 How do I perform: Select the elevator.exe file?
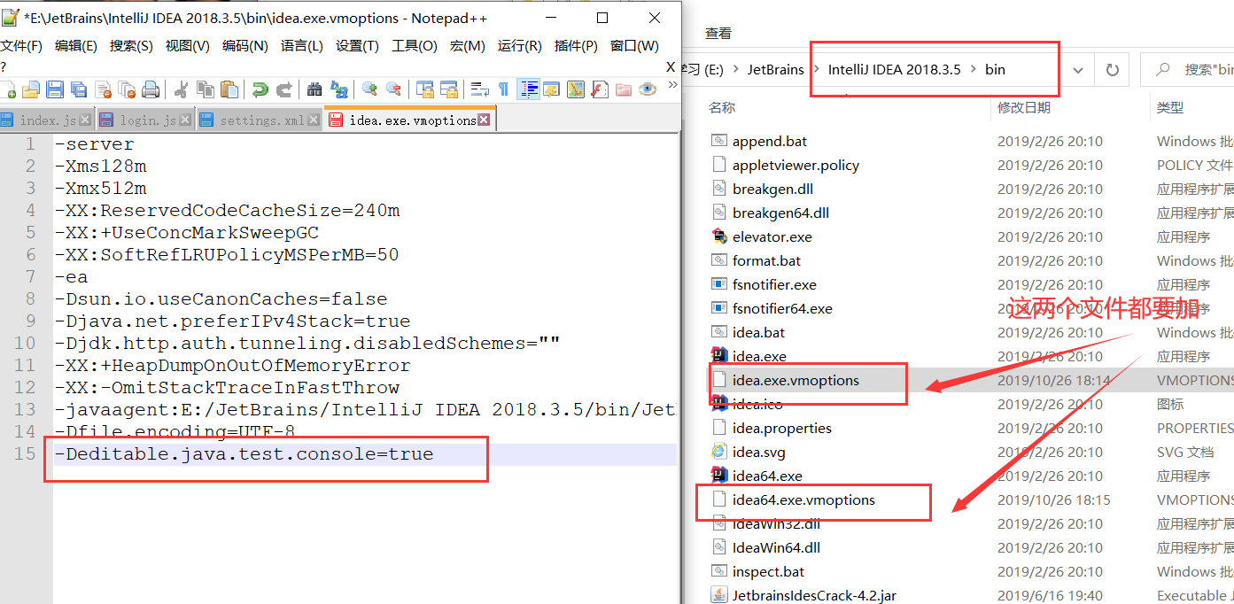772,236
